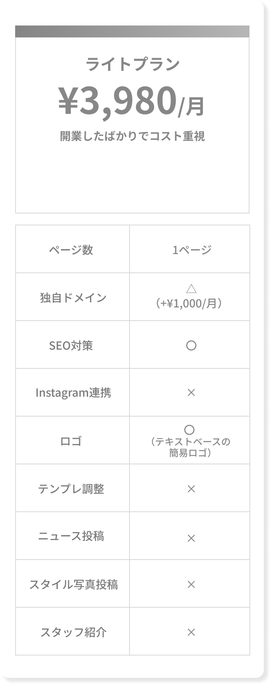
Task: Click the スタッフ紹介 row label
Action: click(73, 632)
